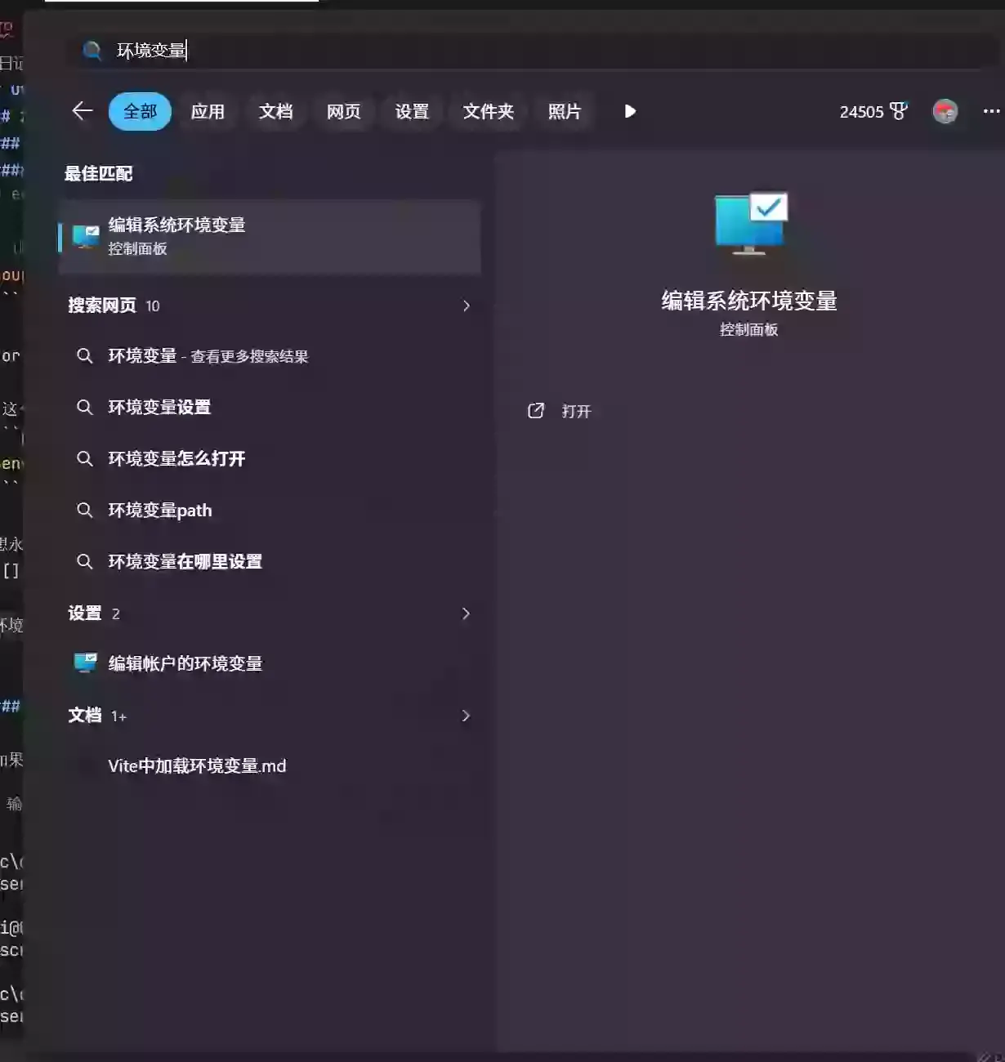The height and width of the screenshot is (1062, 1005).
Task: Open best match 编辑系统环境变量 result
Action: [270, 236]
